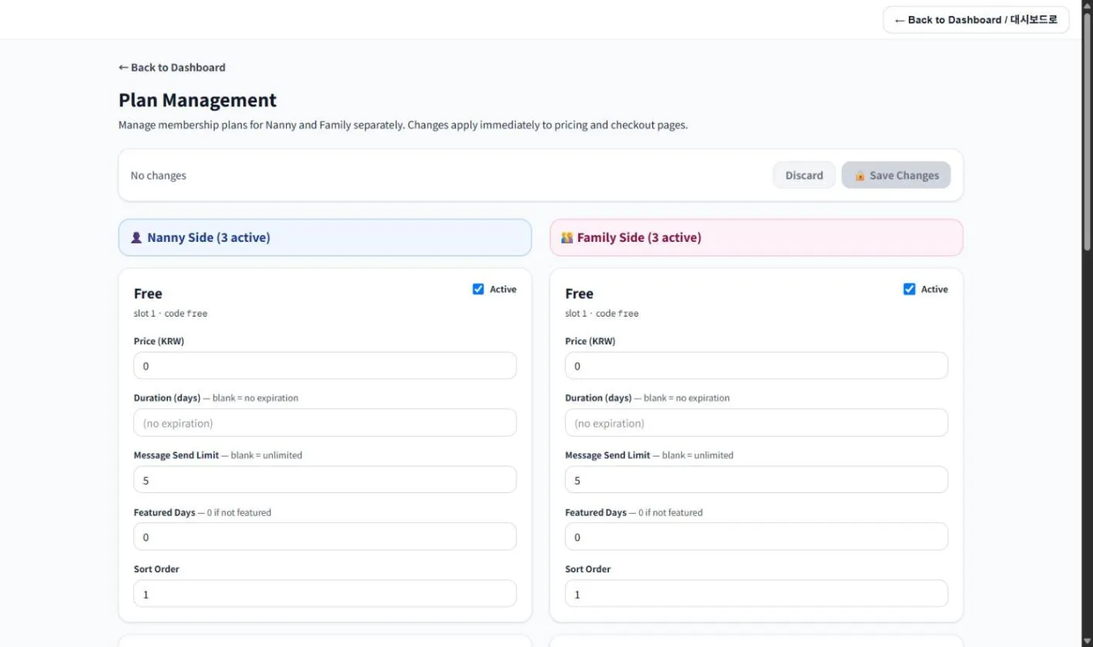Click the Family Side people icon
This screenshot has width=1093, height=647.
(567, 238)
